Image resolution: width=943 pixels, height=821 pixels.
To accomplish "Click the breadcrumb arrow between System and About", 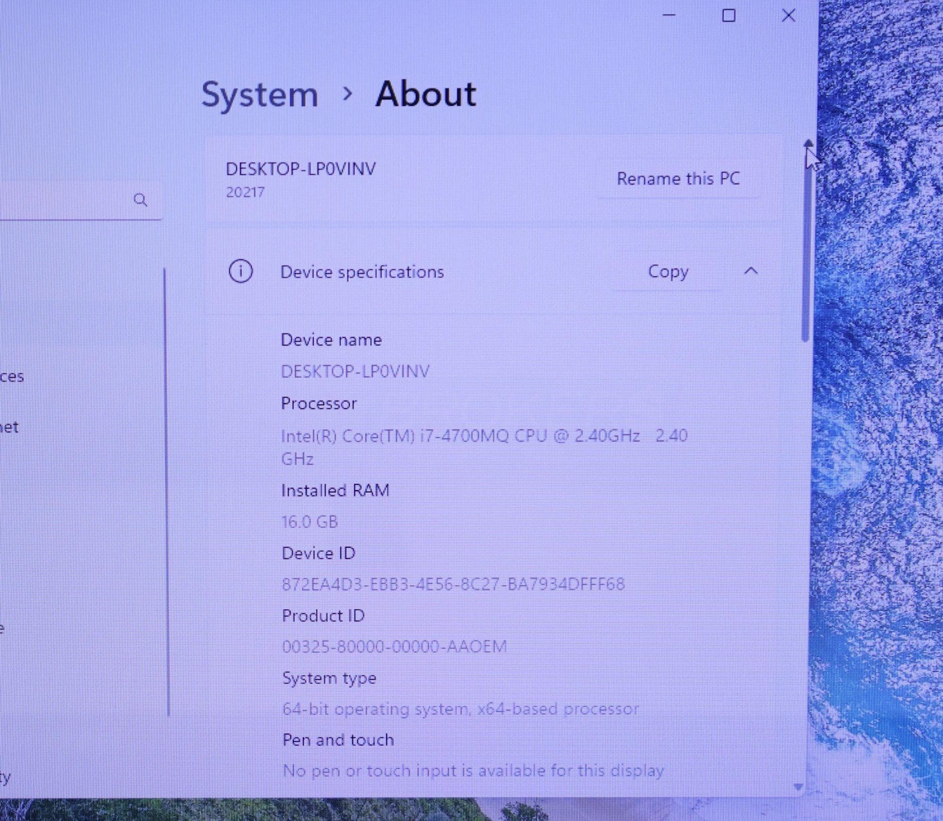I will coord(348,93).
